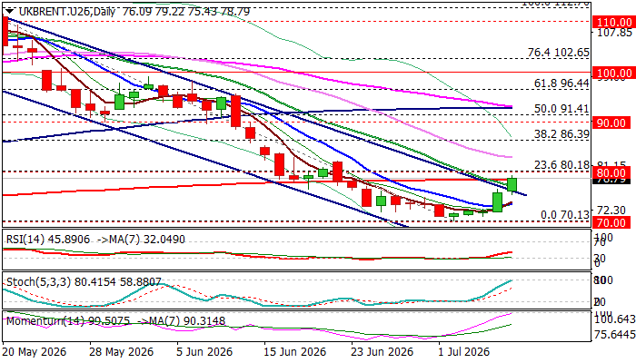Click the 0.0 70.13 Fibonacci level label
636x363 pixels.
[564, 215]
